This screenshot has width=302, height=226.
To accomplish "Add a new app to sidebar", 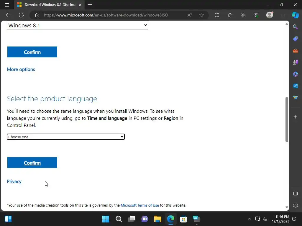I will coord(295,117).
